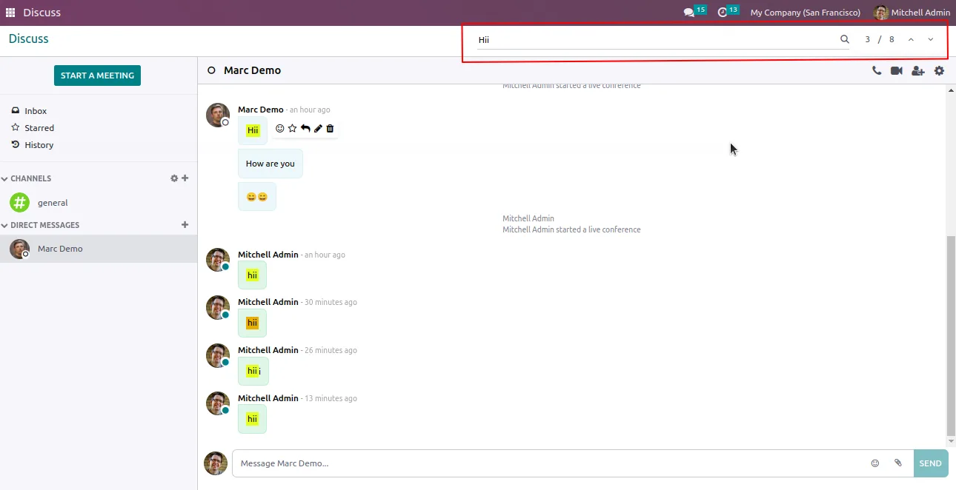Invite people with add-user icon
This screenshot has width=956, height=490.
[918, 70]
